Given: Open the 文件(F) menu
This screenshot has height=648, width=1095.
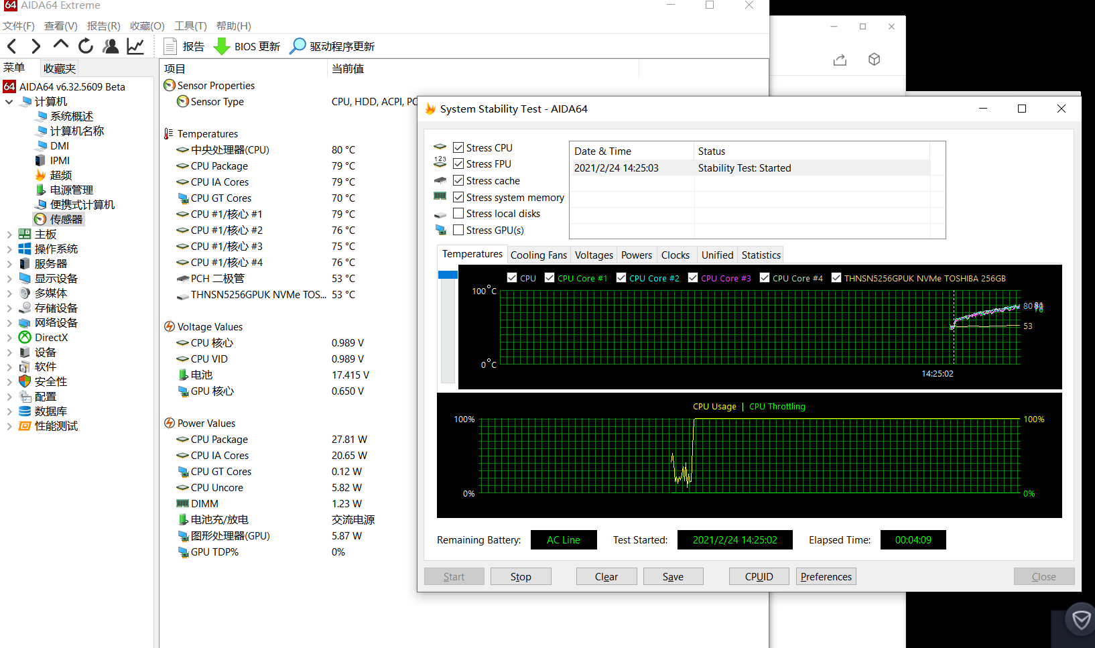Looking at the screenshot, I should point(19,25).
